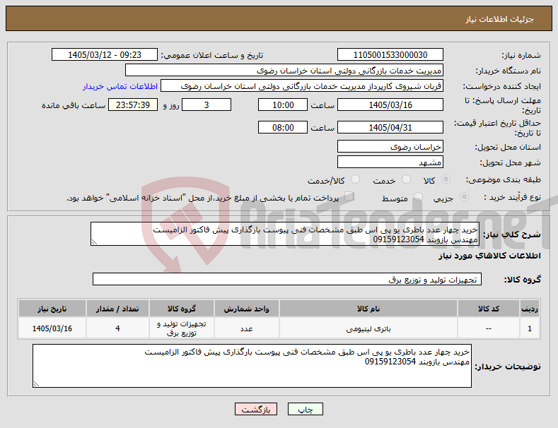
Task: Click the اطلاعات کالاهای مورد نیاز section heading
Action: 489,256
